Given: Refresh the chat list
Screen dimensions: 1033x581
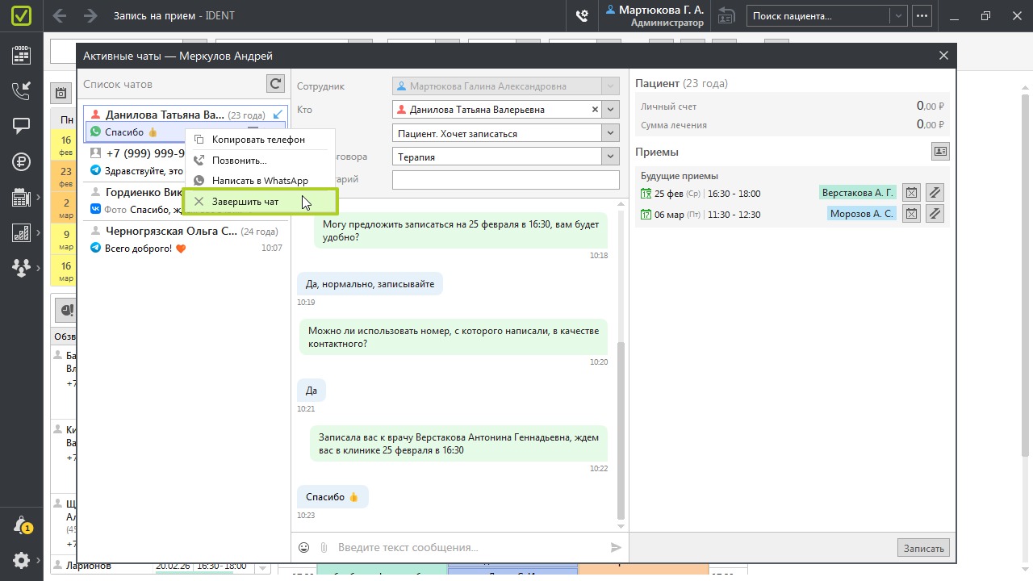Looking at the screenshot, I should pos(276,84).
